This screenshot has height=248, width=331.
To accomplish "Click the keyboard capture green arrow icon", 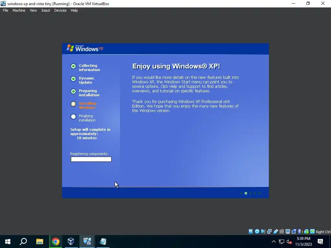I will pos(313,231).
